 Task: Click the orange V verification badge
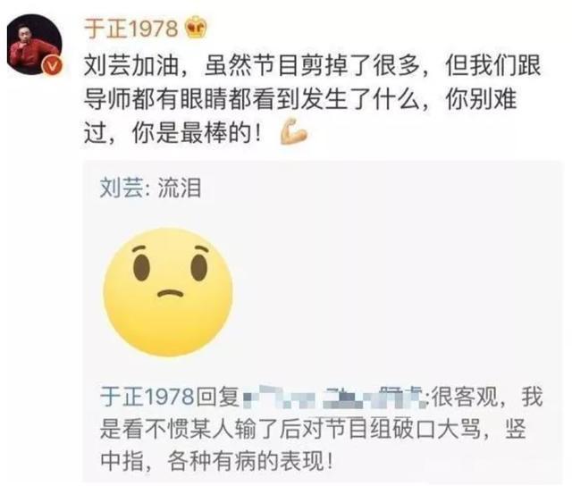point(52,65)
